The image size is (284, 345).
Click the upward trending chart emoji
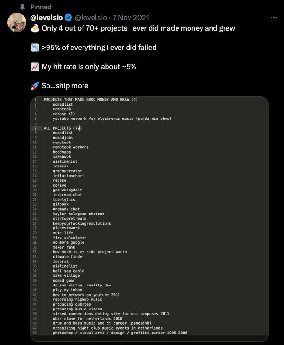35,67
